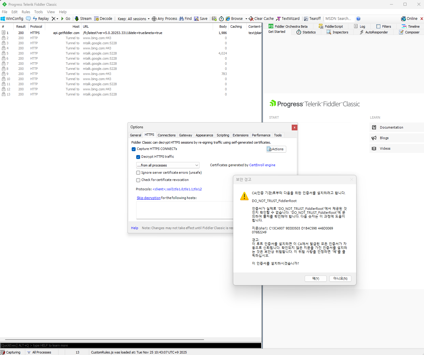Switch to Appearance tab in Options
The width and height of the screenshot is (424, 355).
(204, 135)
